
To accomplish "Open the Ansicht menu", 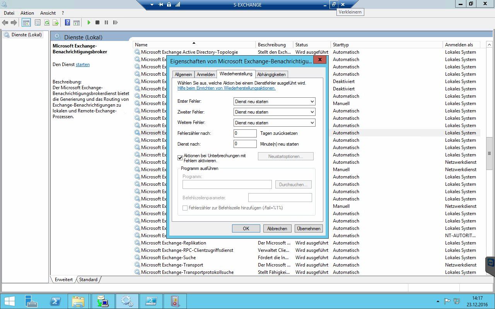I will click(48, 13).
